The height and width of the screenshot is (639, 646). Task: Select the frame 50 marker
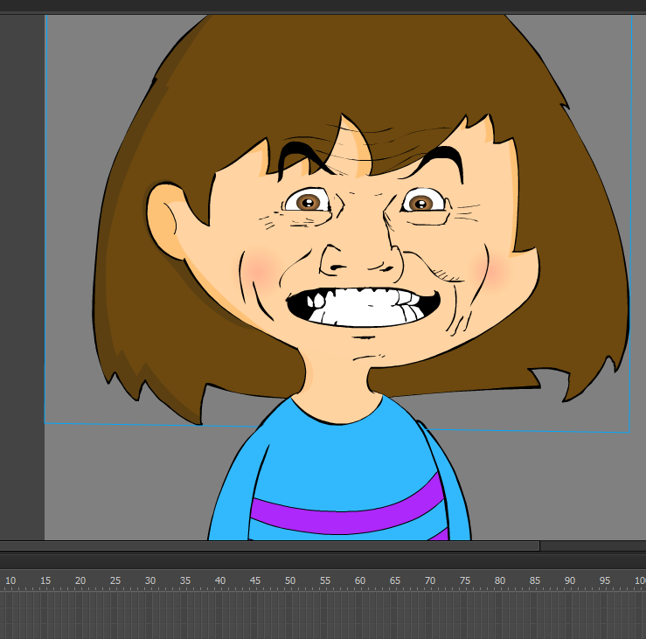click(x=290, y=580)
